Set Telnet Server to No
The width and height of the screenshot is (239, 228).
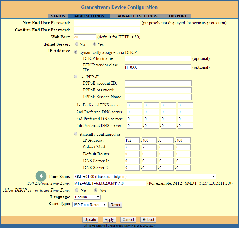77,44
